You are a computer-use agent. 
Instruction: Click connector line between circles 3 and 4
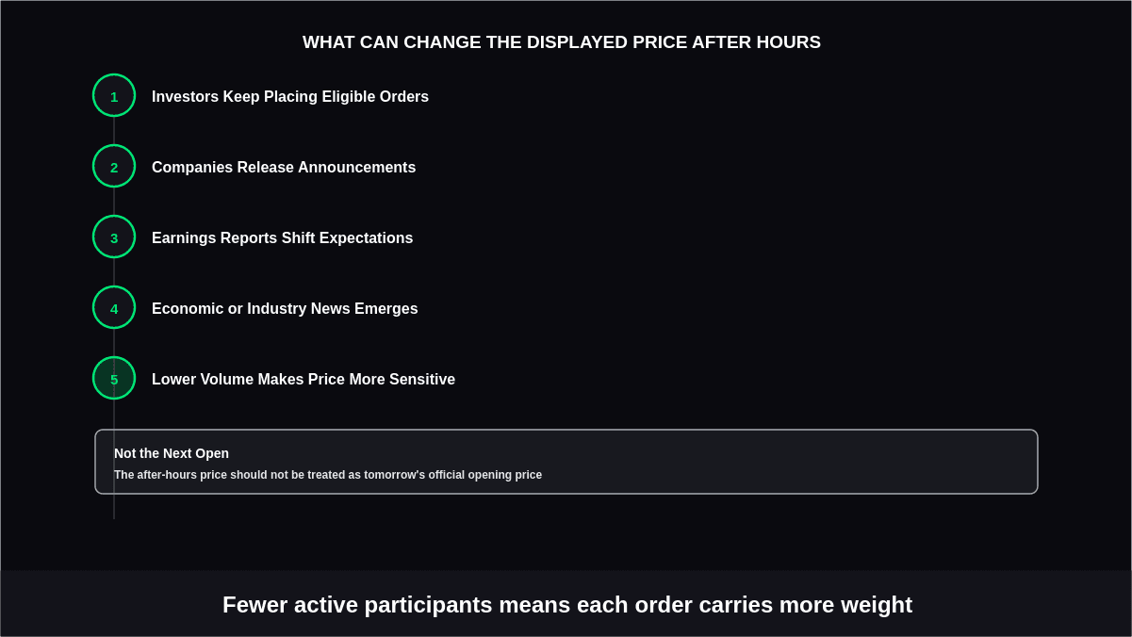[x=114, y=272]
